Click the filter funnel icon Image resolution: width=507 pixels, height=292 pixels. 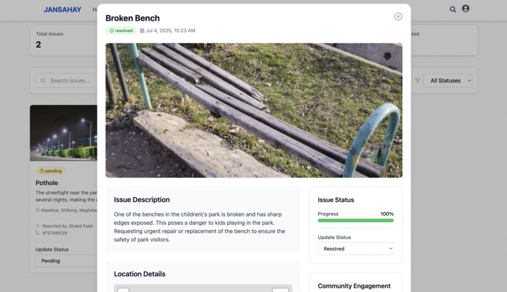coord(418,81)
